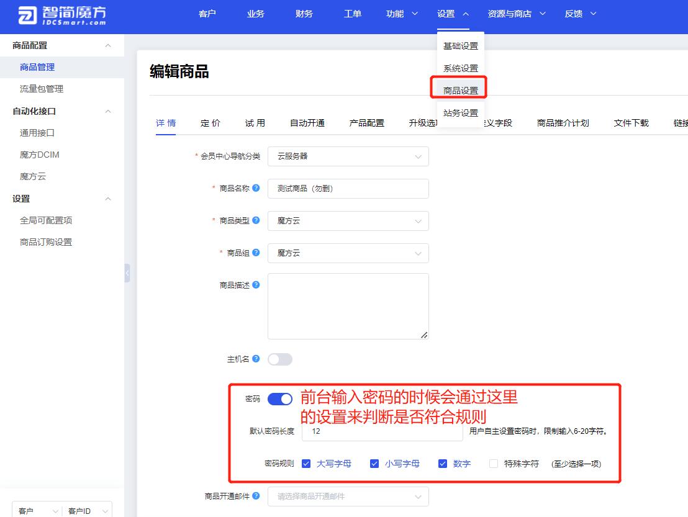Collapse the 自动化接口 sidebar section
This screenshot has height=517, width=688.
tap(108, 111)
